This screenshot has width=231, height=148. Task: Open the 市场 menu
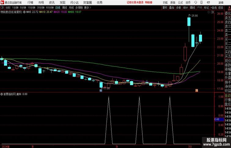tap(41, 2)
